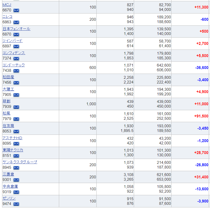This screenshot has height=210, width=210.
Task: Open the ツインバード stock page
Action: [13, 41]
